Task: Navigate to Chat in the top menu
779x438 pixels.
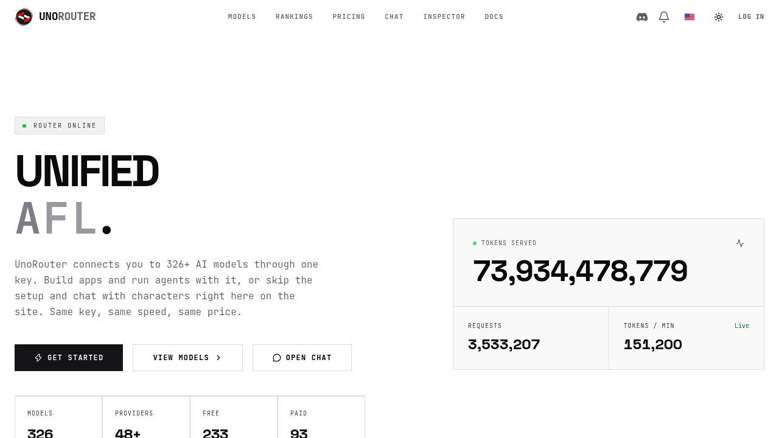Action: [394, 17]
